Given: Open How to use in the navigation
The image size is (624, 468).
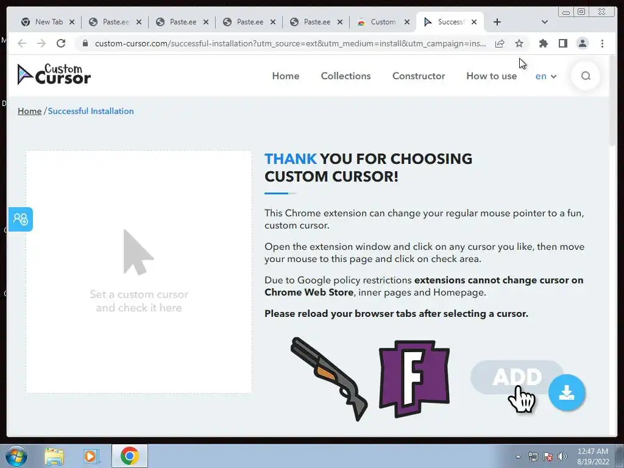Looking at the screenshot, I should point(492,76).
